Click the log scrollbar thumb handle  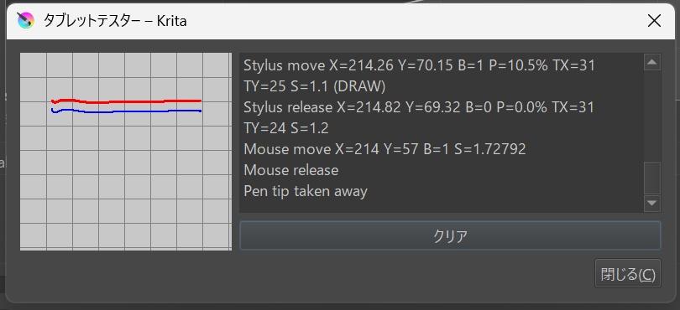point(651,178)
